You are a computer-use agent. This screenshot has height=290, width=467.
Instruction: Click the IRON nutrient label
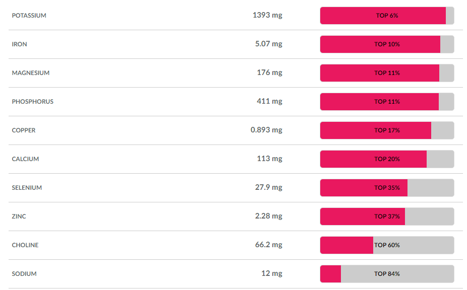point(19,44)
